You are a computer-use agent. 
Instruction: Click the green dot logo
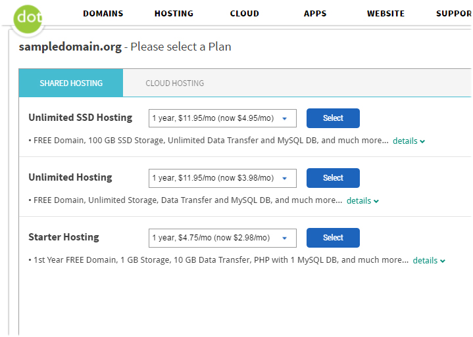click(x=28, y=18)
